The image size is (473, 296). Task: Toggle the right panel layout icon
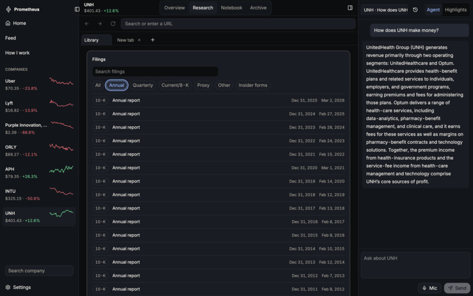pyautogui.click(x=350, y=8)
